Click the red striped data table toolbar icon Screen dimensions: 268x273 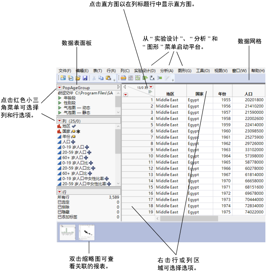click(x=123, y=78)
